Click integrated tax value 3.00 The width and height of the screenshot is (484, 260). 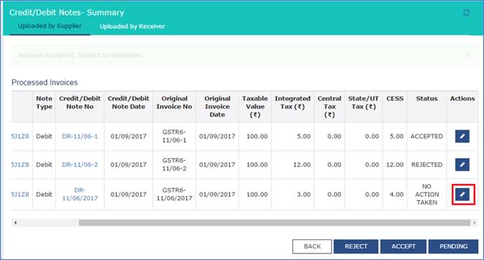pos(304,194)
